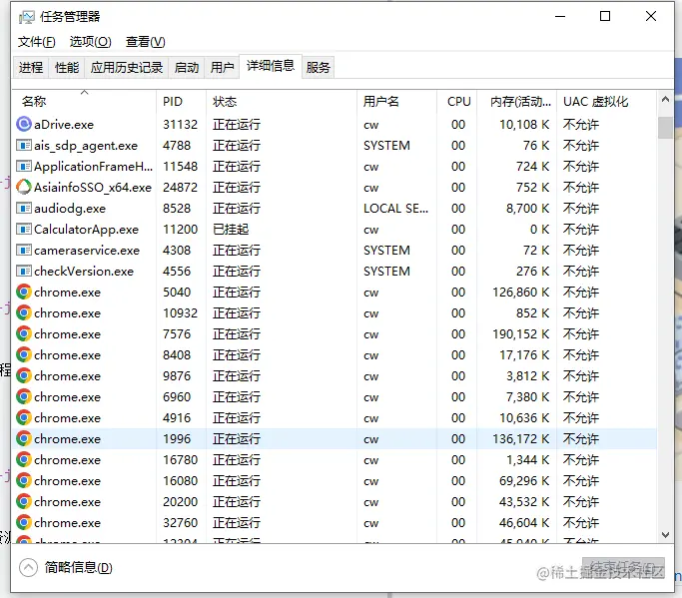The width and height of the screenshot is (682, 598).
Task: Click PID 24872 in the list
Action: (180, 188)
